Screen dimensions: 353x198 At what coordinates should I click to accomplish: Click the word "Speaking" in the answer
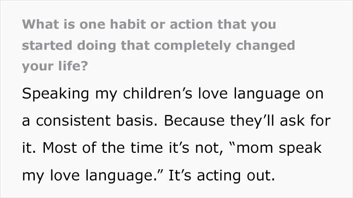[55, 94]
